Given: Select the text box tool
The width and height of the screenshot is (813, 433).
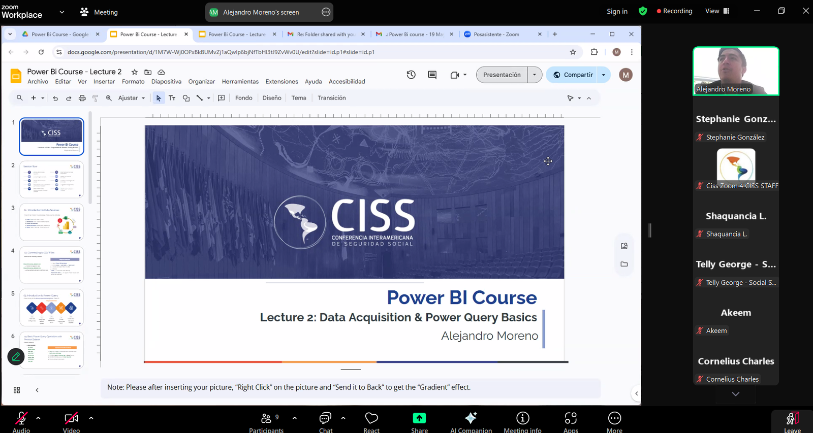Looking at the screenshot, I should (172, 98).
